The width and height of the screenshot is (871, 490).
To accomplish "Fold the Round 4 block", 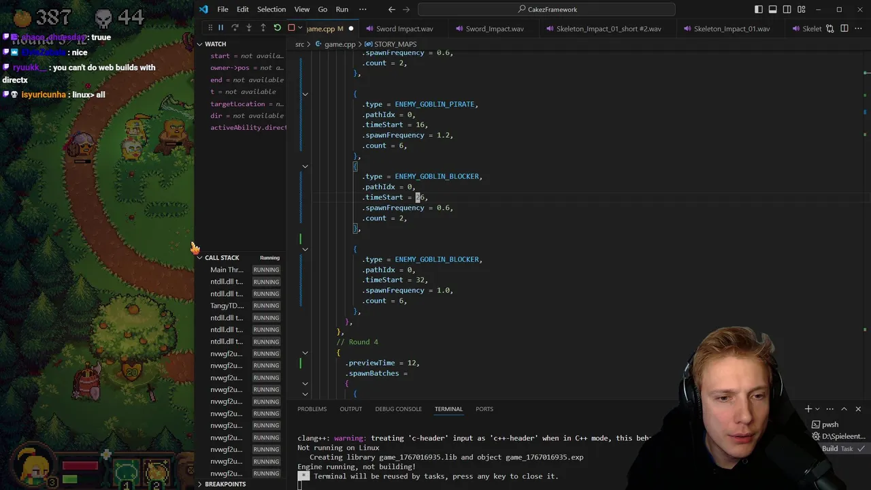I will 305,353.
